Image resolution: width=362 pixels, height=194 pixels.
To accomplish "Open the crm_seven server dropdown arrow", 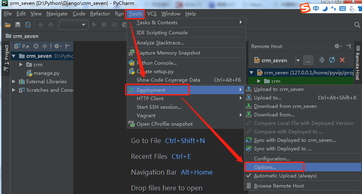I will [298, 61].
